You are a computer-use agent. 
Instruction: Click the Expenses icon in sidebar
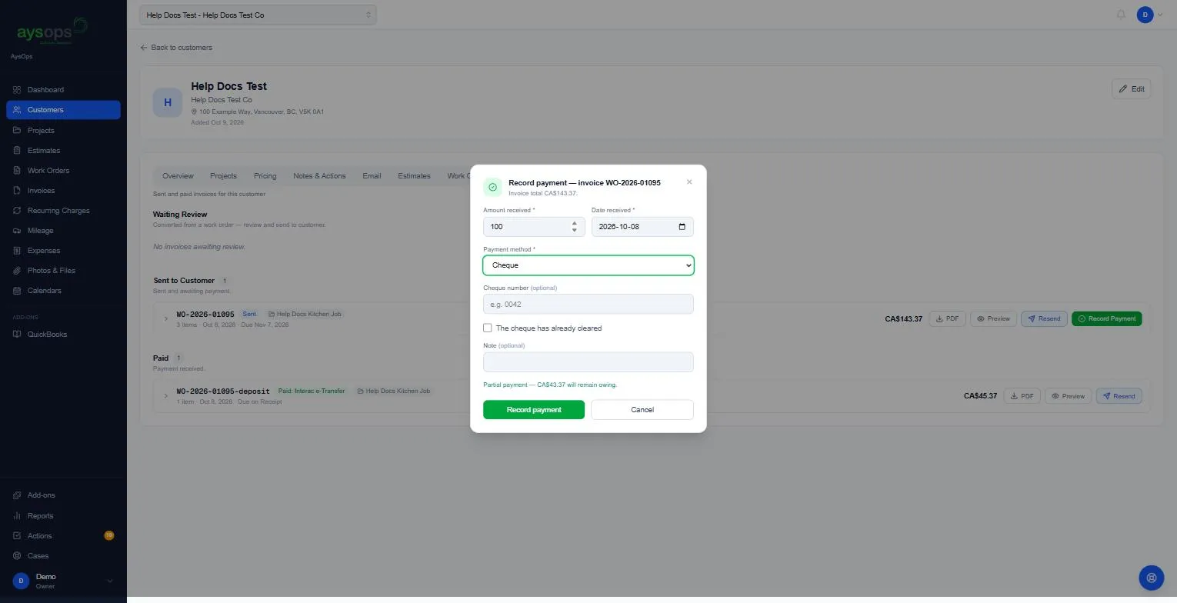[x=17, y=251]
